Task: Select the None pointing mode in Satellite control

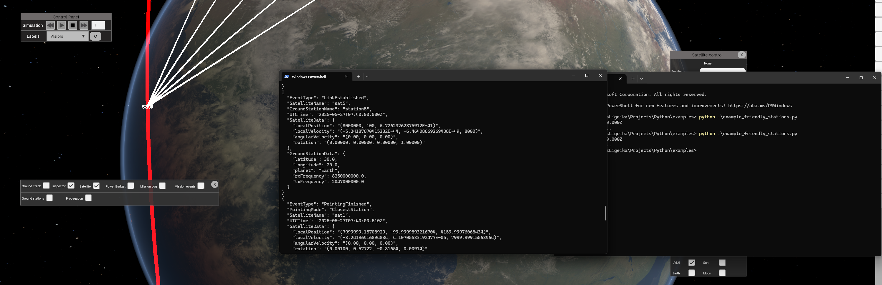Action: click(707, 63)
